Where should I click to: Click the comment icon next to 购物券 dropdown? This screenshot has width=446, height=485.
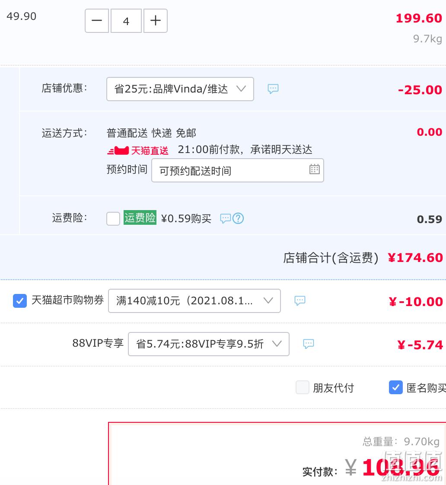click(299, 301)
